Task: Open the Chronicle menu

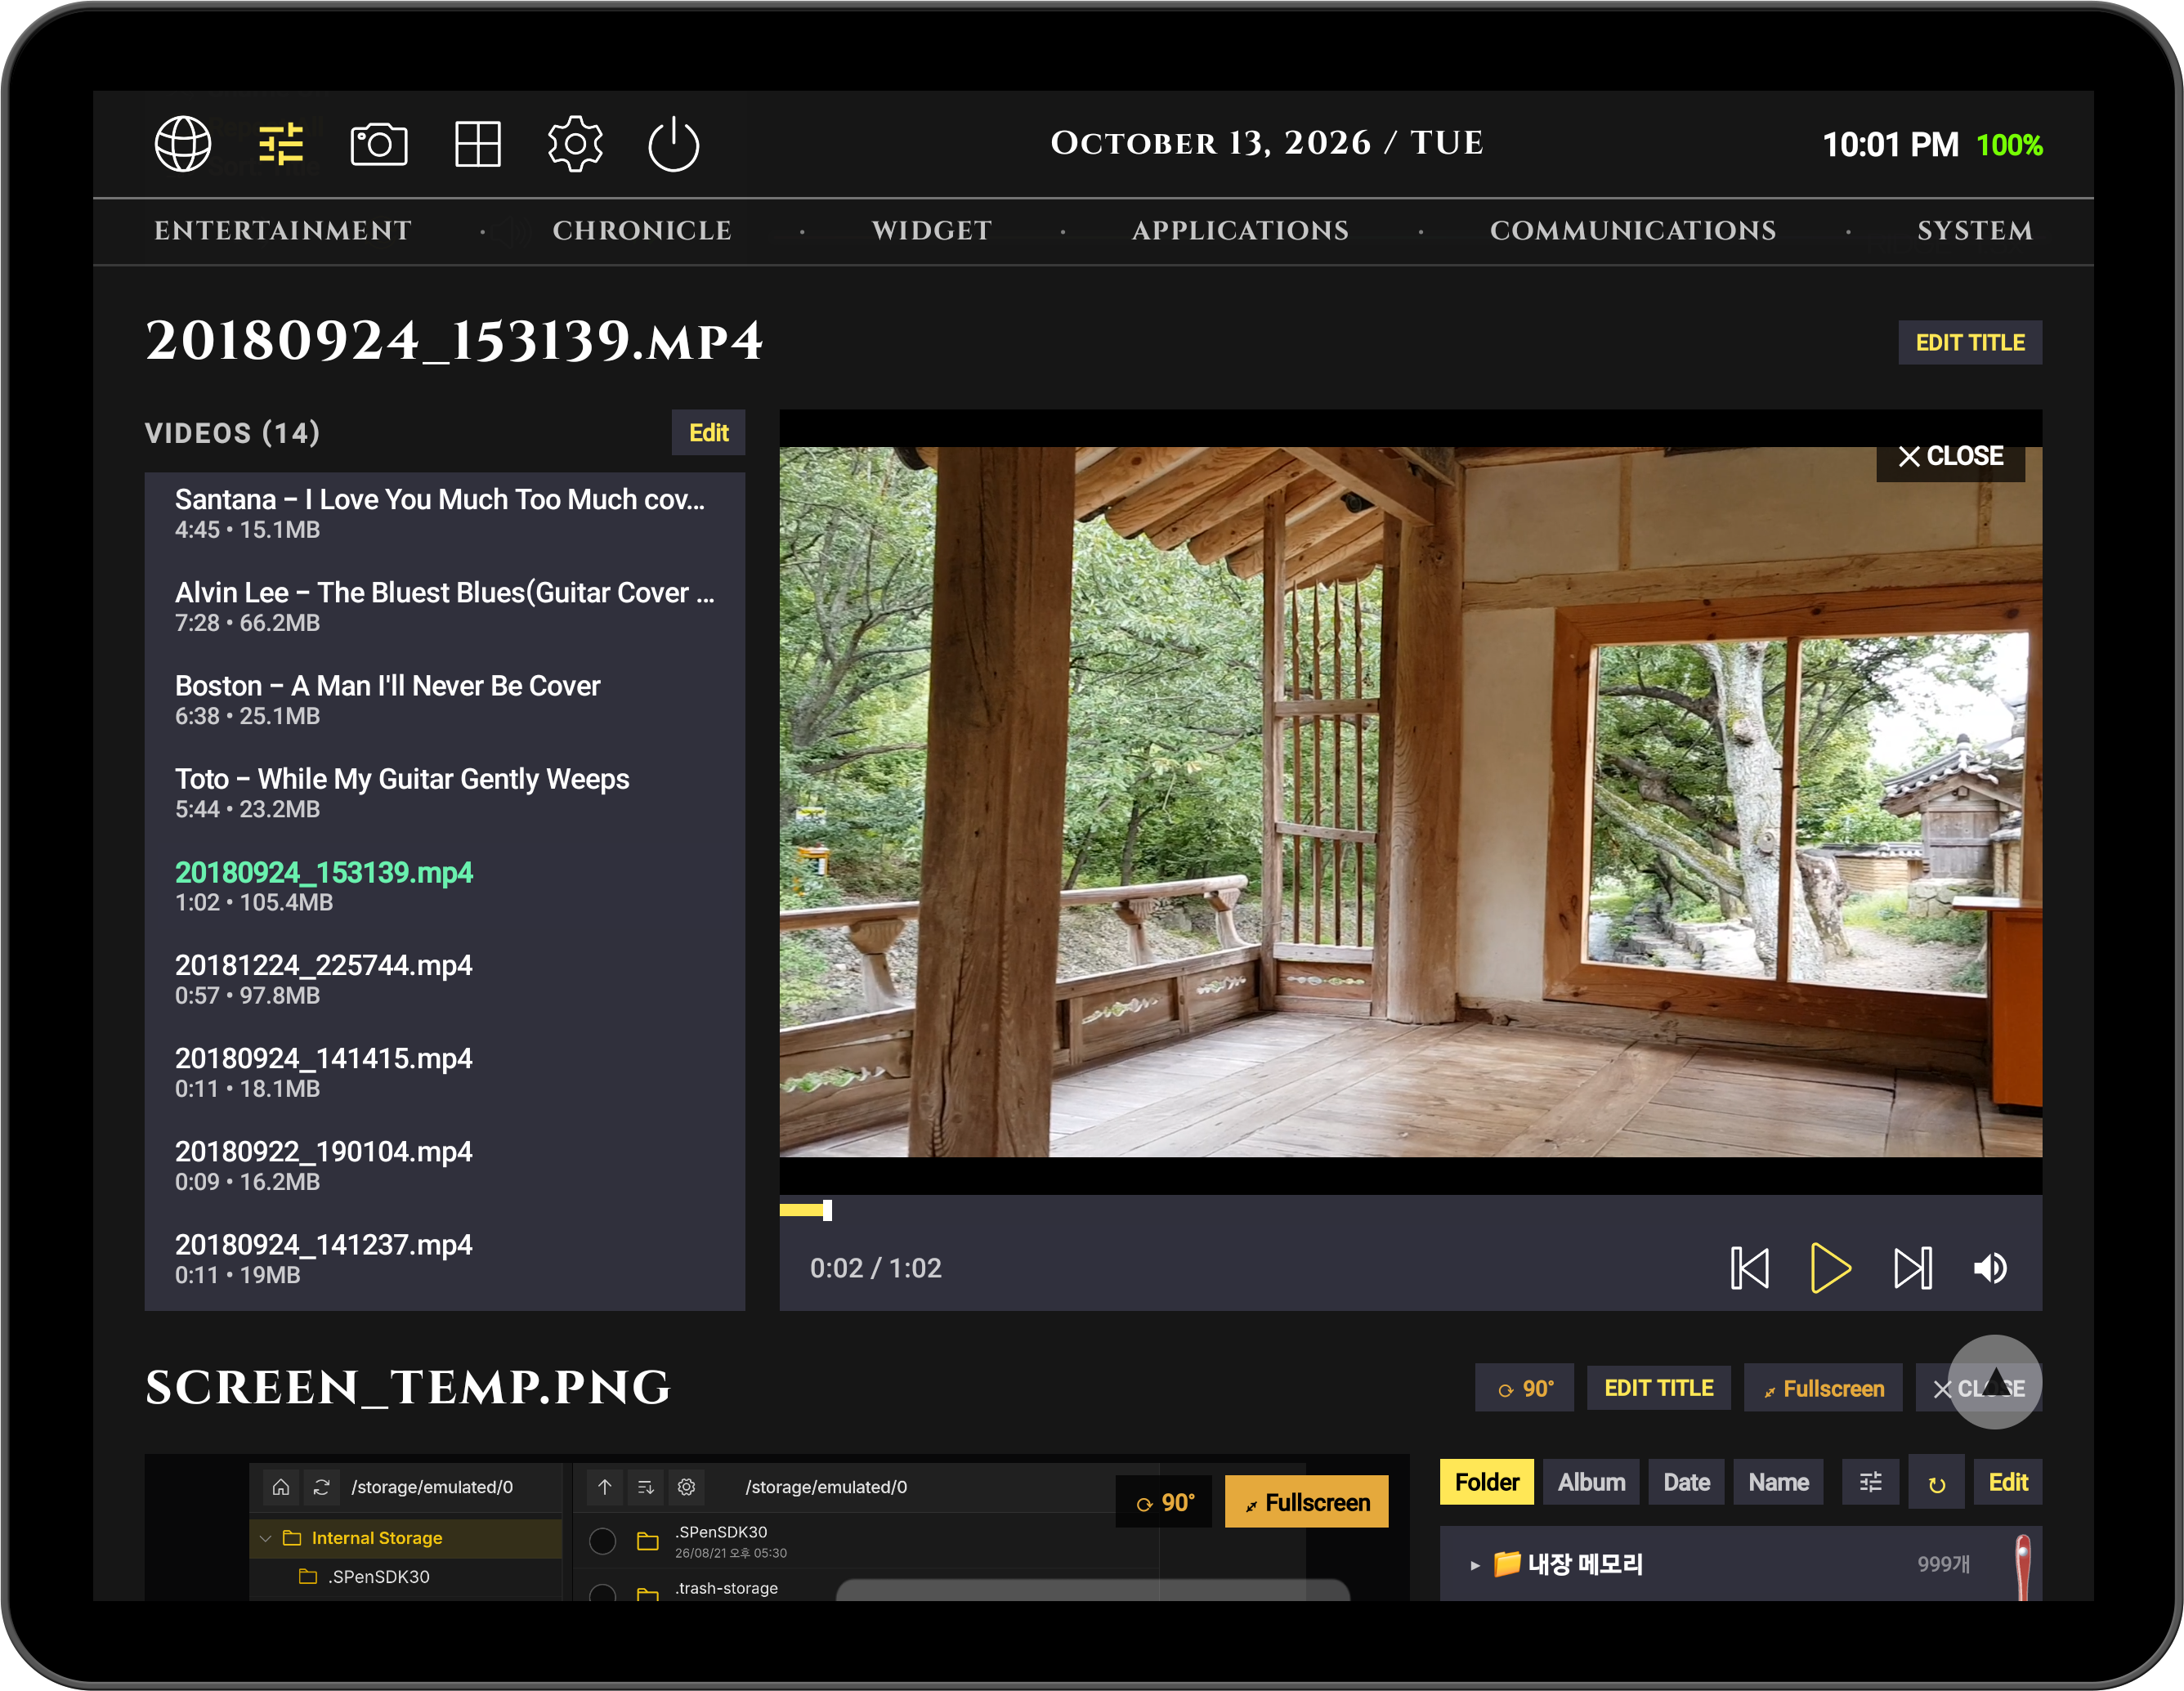Action: [642, 230]
